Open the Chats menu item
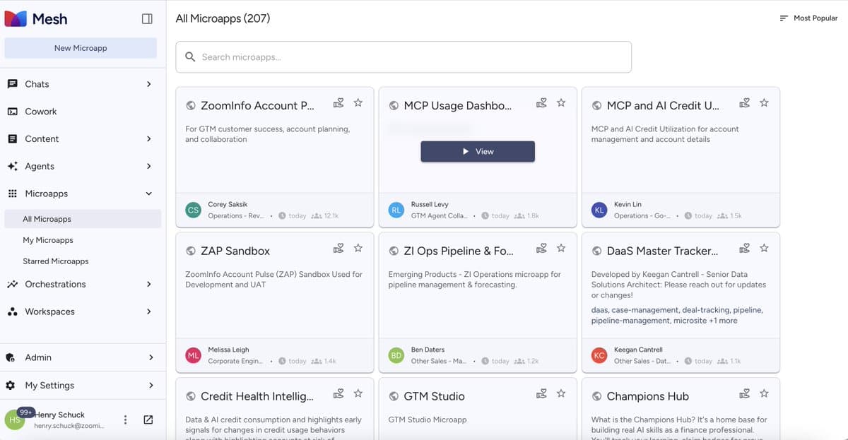Viewport: 848px width, 440px height. (37, 84)
